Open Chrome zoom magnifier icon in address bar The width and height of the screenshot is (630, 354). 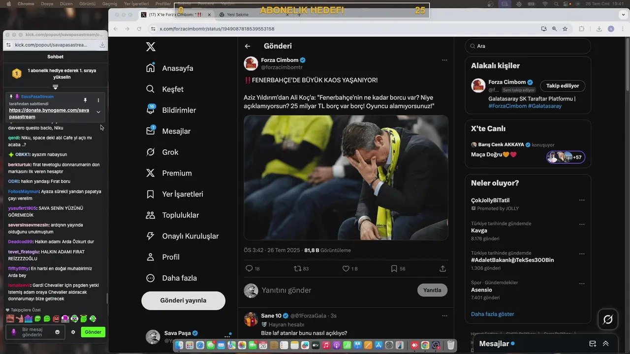(x=554, y=29)
